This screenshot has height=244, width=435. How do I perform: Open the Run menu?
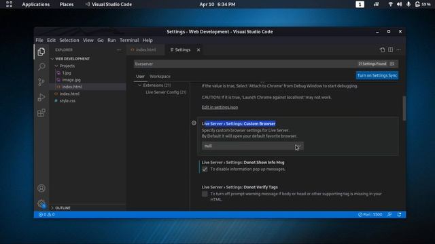[111, 40]
